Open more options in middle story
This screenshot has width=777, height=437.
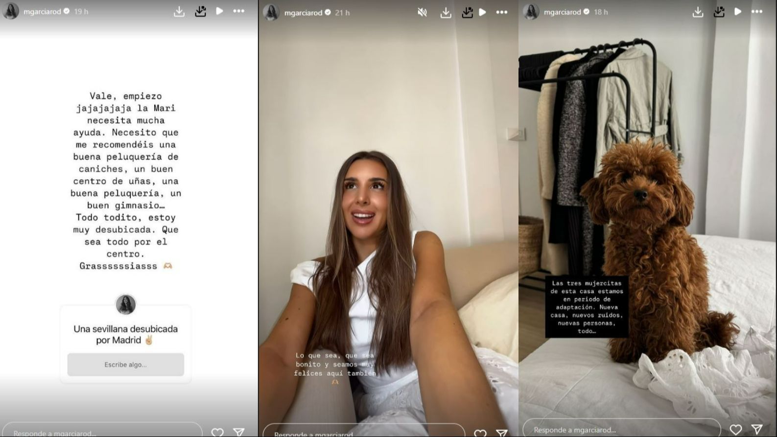[501, 12]
